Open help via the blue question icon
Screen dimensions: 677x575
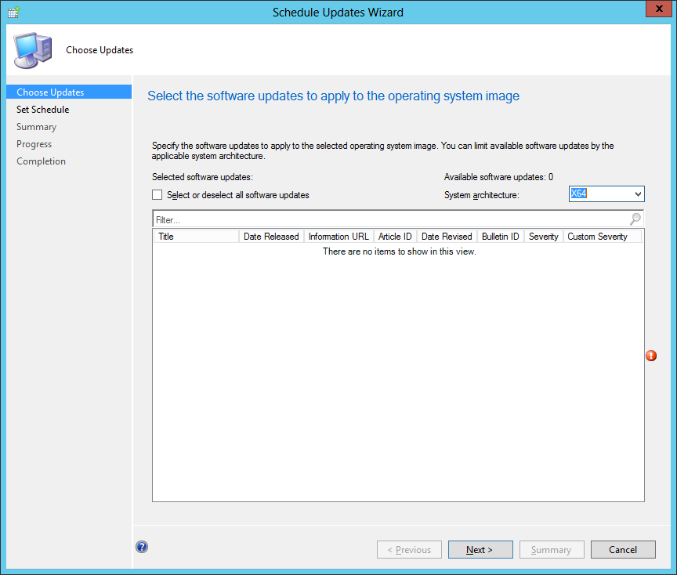[142, 547]
